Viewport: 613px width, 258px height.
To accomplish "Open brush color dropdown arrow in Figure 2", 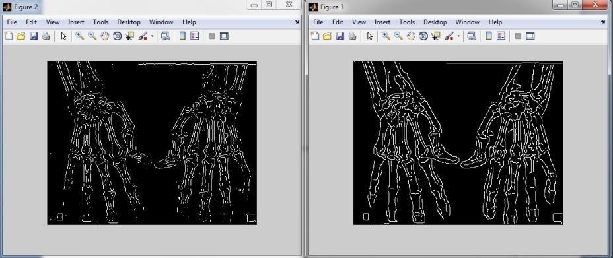I will [152, 36].
